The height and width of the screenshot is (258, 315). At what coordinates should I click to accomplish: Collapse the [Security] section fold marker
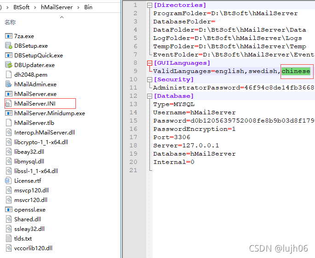149,79
